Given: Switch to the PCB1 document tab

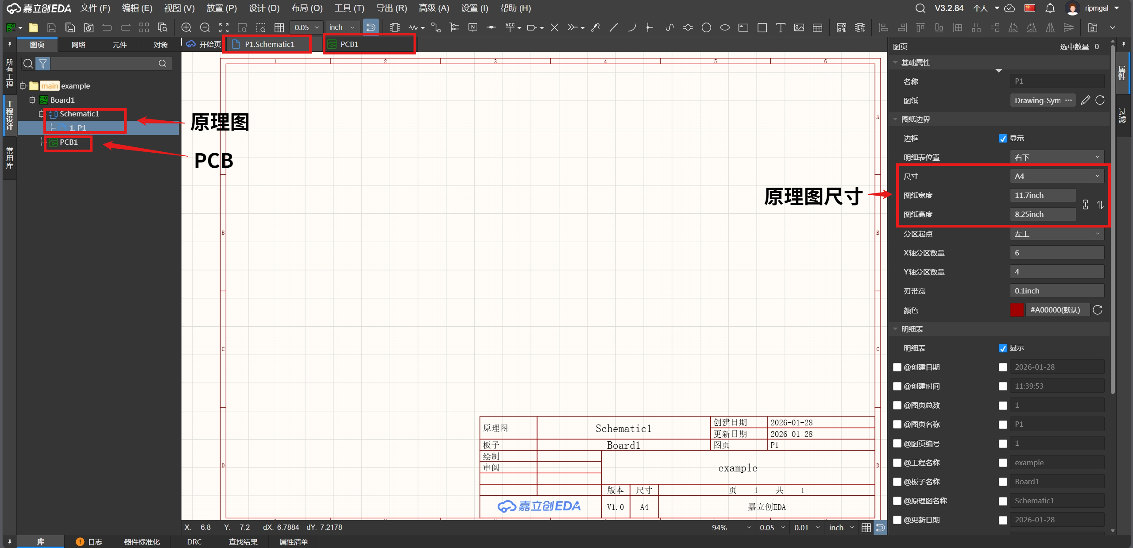Looking at the screenshot, I should click(x=349, y=44).
